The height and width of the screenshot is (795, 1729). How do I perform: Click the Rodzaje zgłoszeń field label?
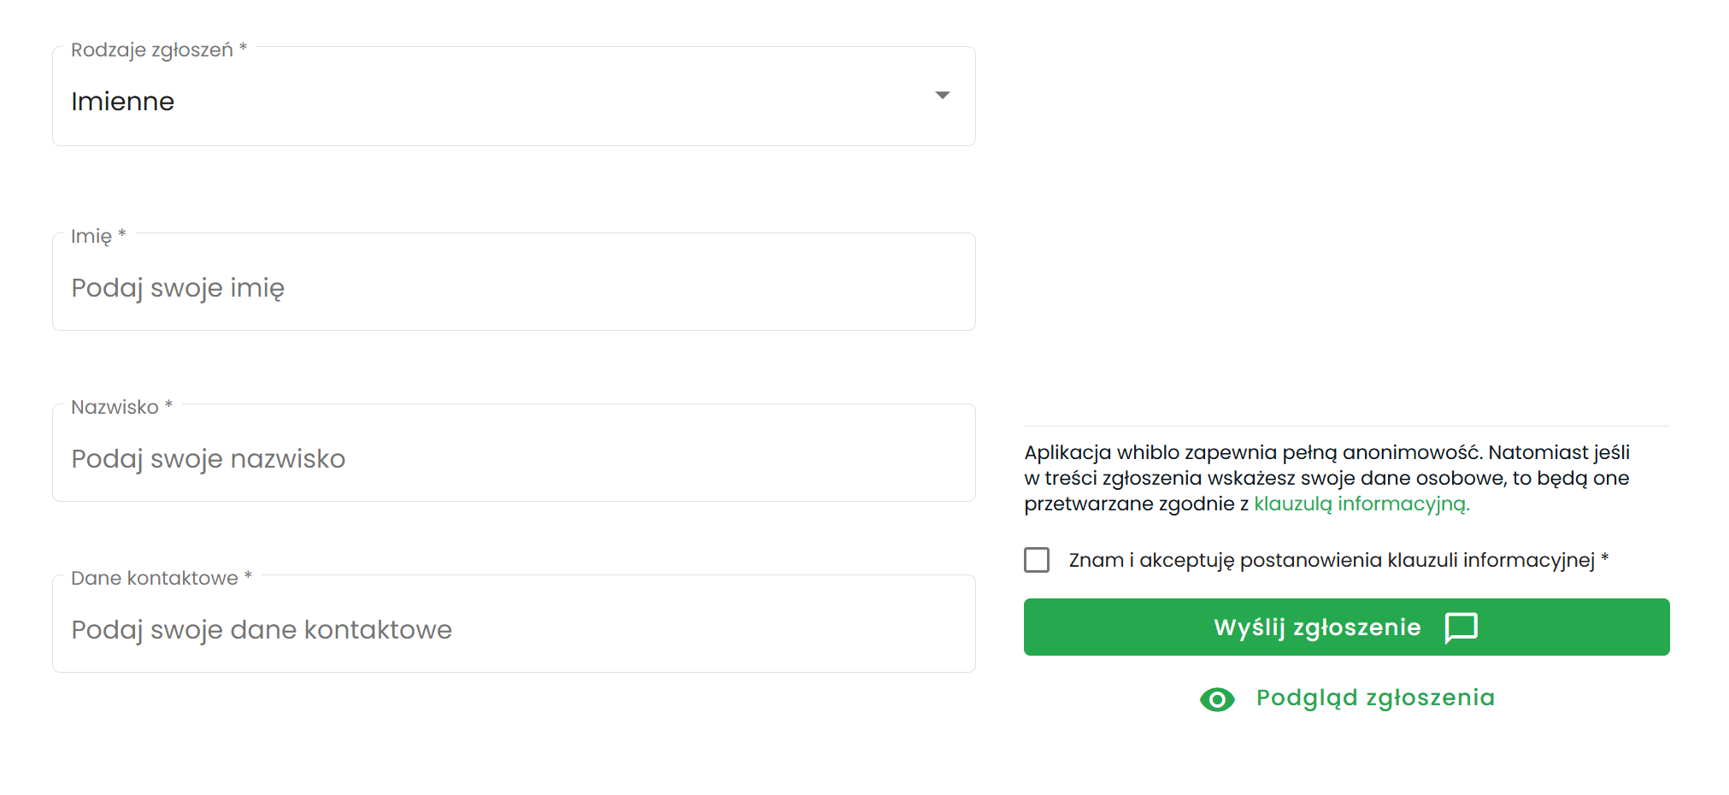click(x=151, y=50)
